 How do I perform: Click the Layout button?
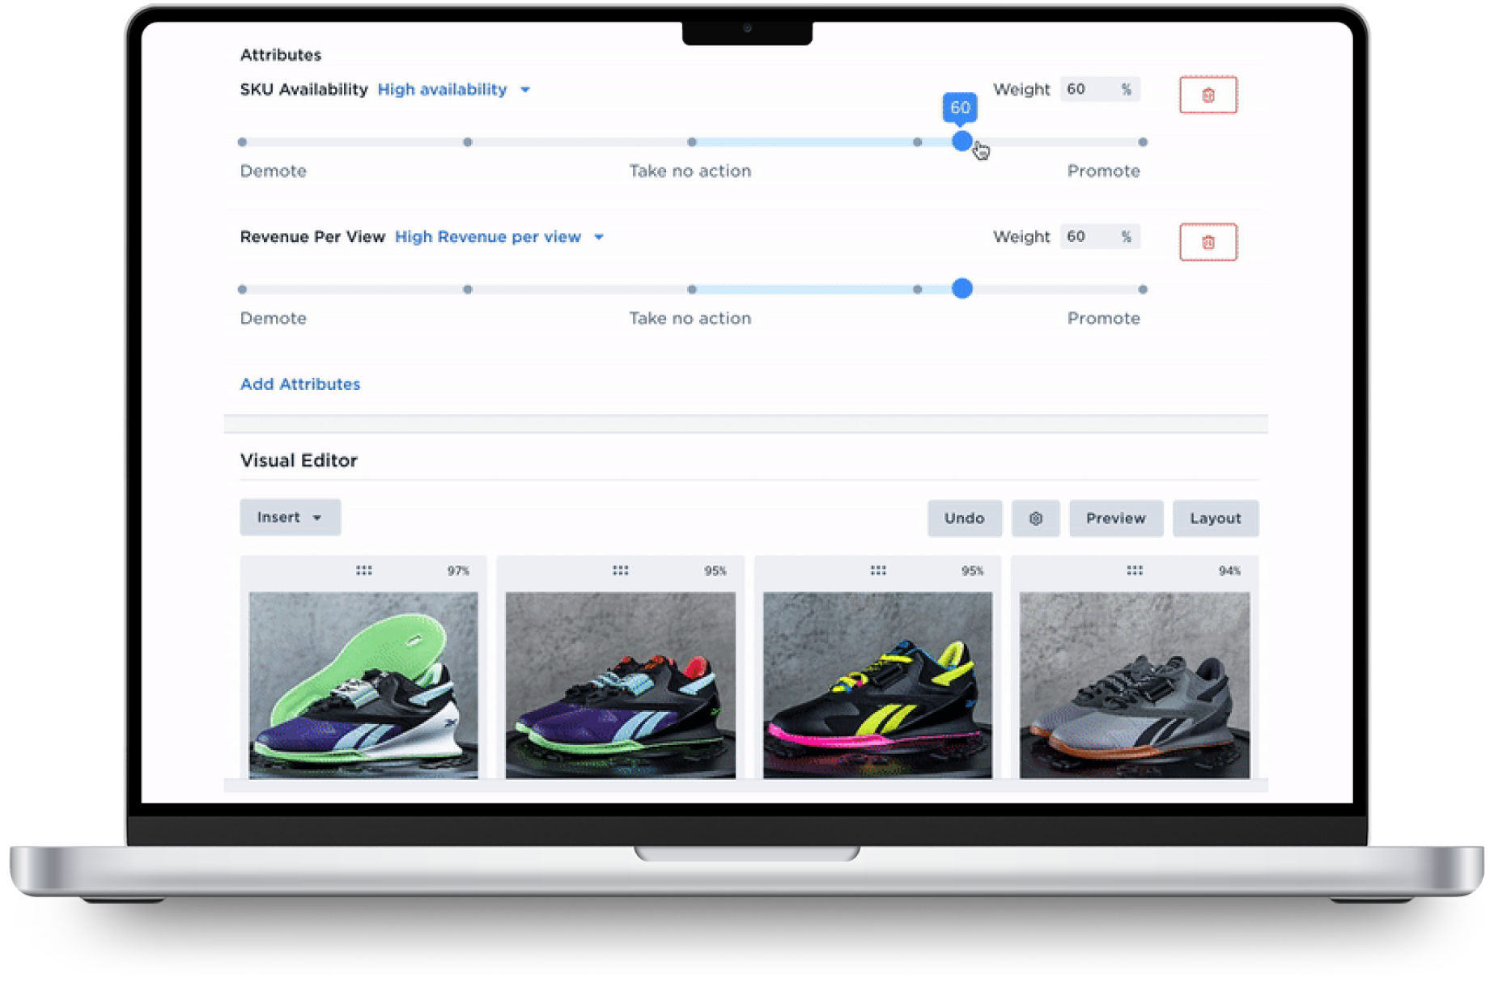coord(1214,519)
